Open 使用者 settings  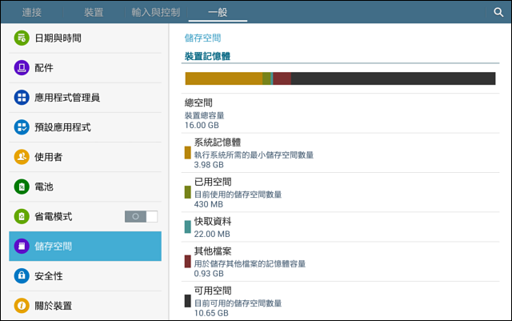[x=86, y=157]
